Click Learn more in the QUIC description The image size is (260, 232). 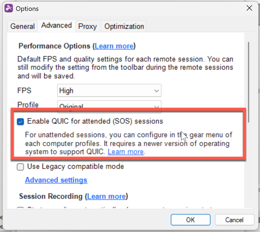pyautogui.click(x=125, y=152)
